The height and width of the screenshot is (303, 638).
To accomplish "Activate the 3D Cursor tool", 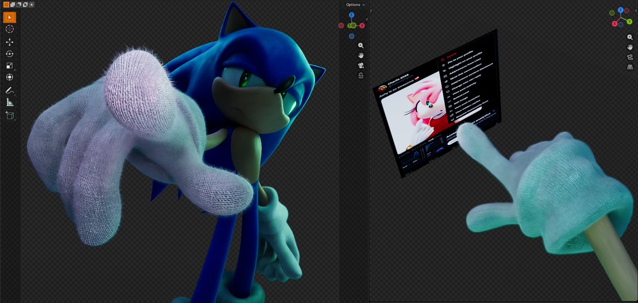I will coord(10,29).
